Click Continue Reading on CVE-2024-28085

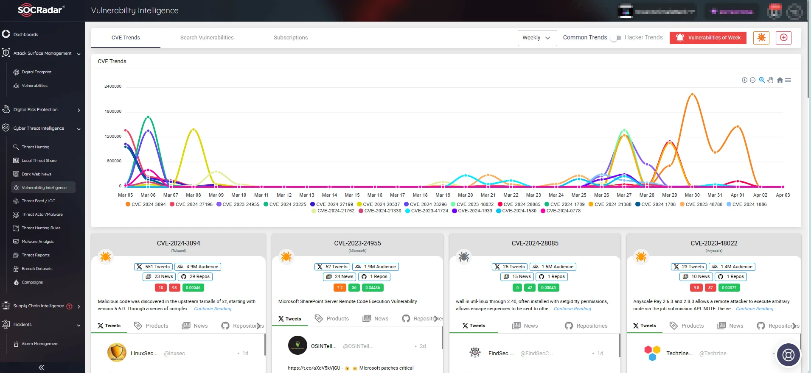(x=572, y=309)
